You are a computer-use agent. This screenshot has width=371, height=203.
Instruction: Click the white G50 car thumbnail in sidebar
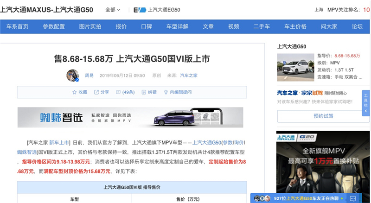point(295,67)
